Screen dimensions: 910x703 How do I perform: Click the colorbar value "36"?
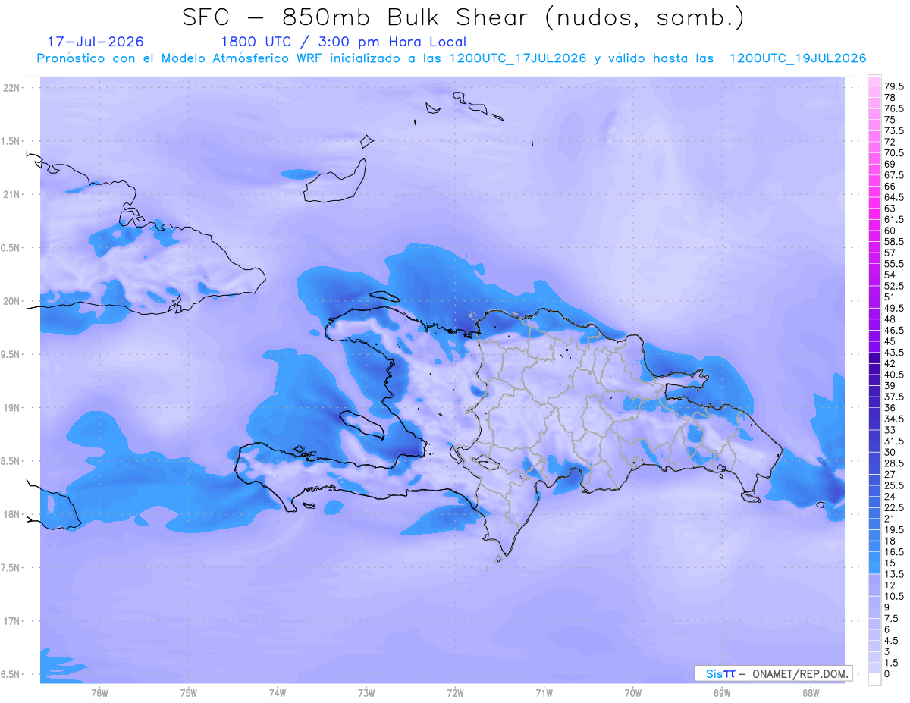pos(890,408)
